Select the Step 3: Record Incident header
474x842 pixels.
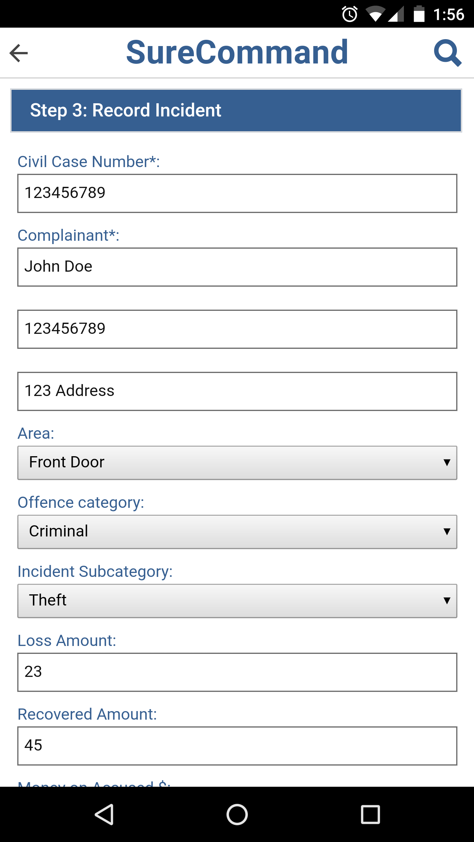[x=236, y=111]
